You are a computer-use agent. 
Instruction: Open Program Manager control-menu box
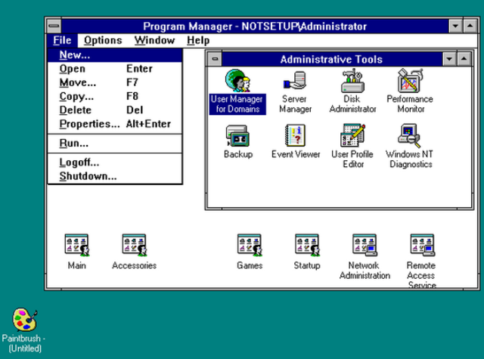54,26
